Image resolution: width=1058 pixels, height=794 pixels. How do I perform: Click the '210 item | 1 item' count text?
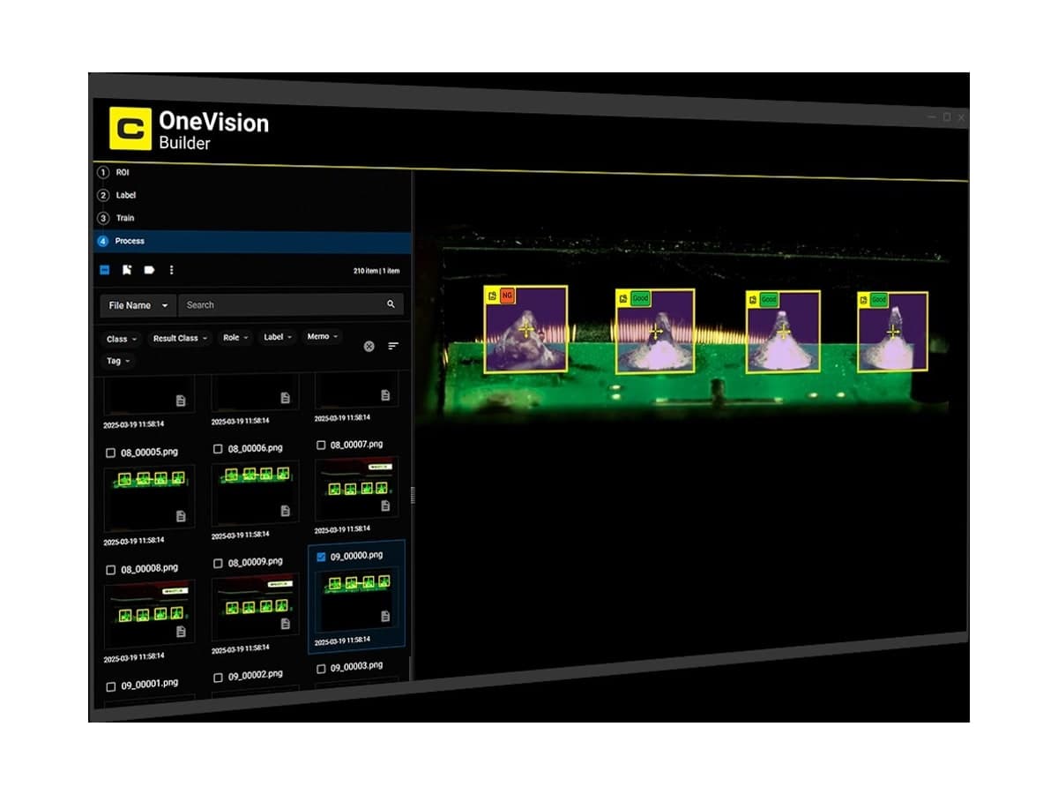[376, 271]
